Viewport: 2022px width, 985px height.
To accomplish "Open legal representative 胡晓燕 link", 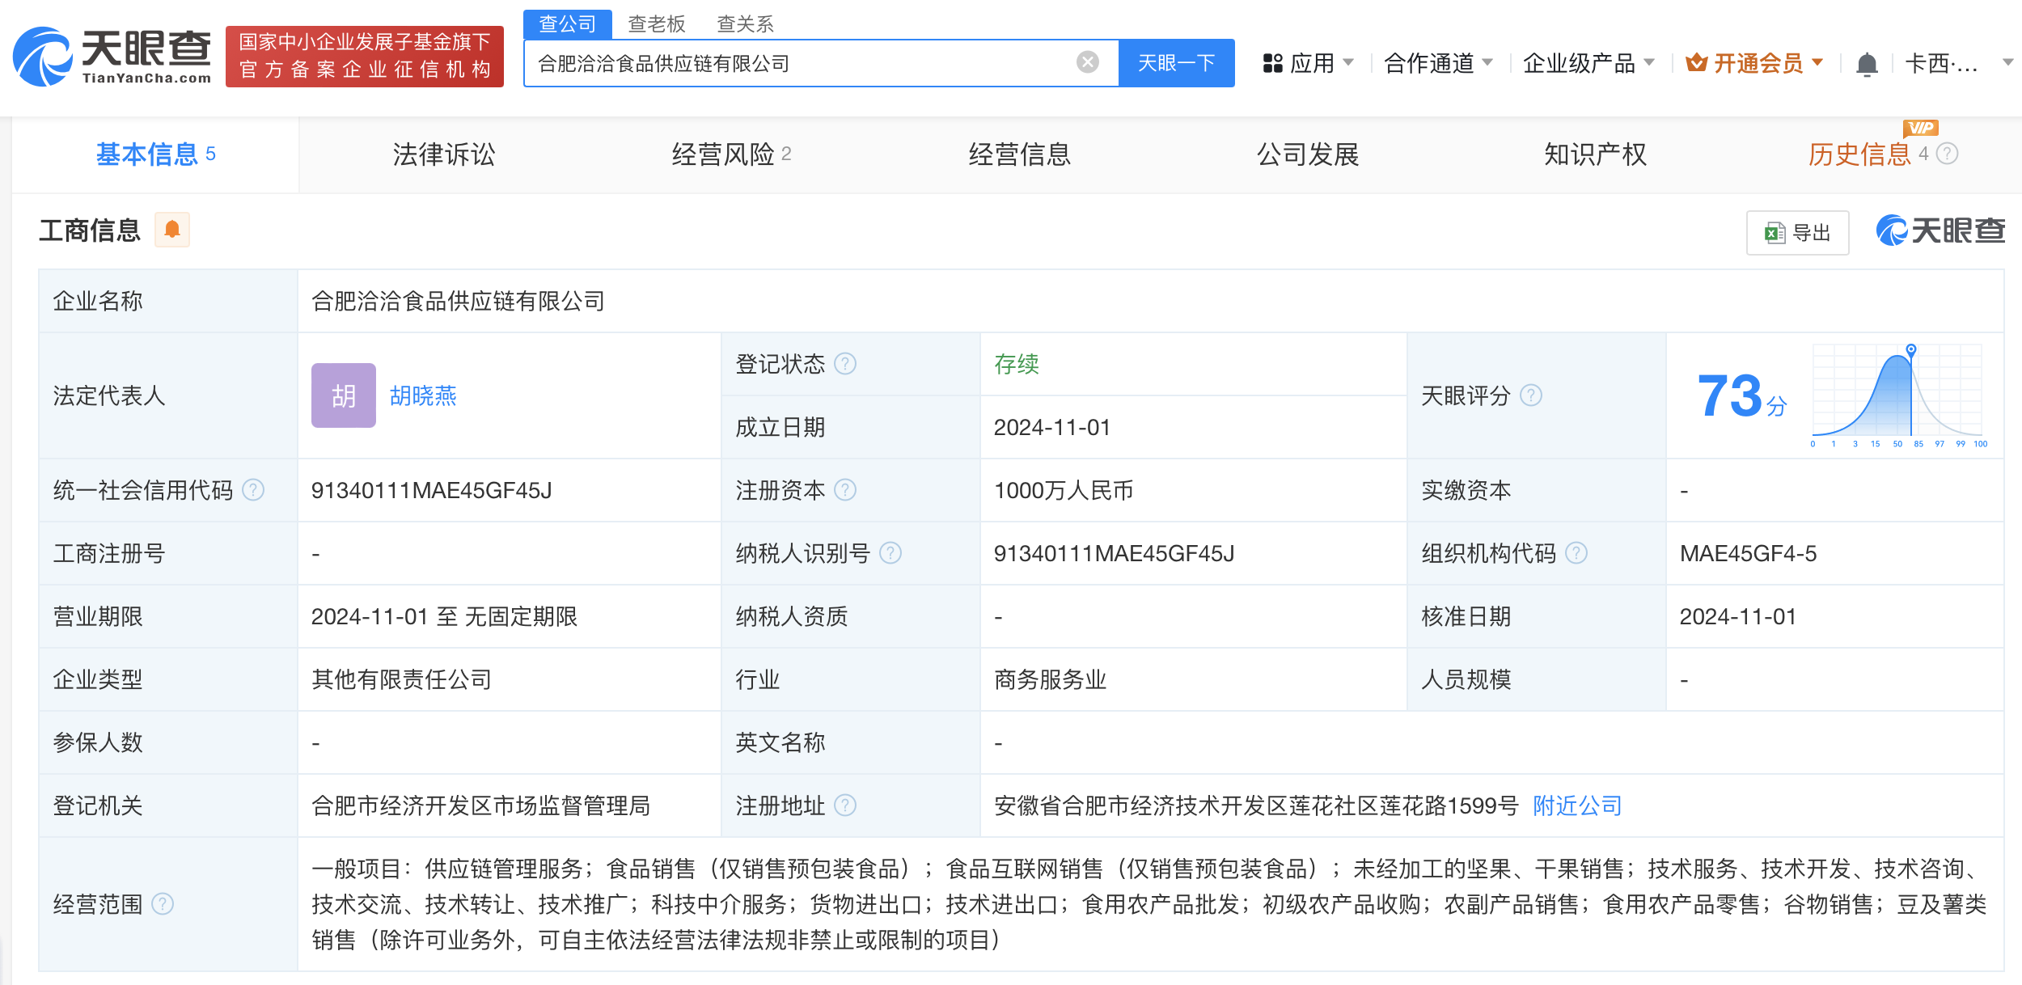I will click(422, 395).
